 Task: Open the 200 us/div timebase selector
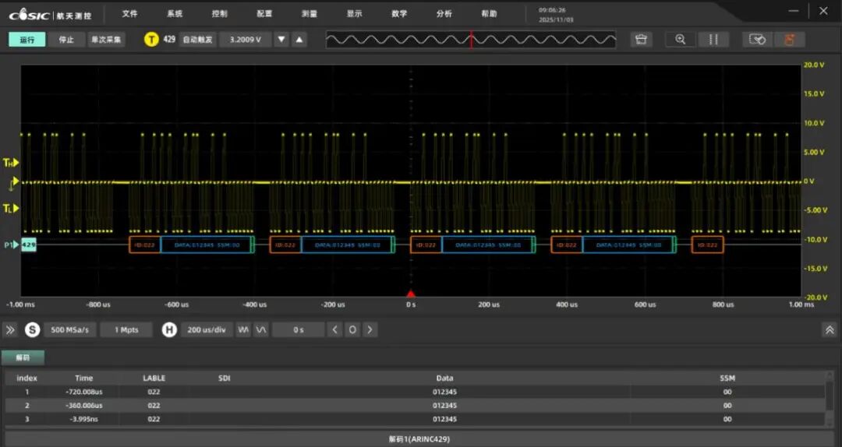pyautogui.click(x=207, y=329)
